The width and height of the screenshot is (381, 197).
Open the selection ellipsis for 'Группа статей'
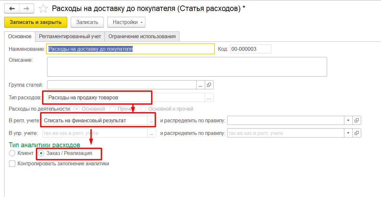click(201, 85)
